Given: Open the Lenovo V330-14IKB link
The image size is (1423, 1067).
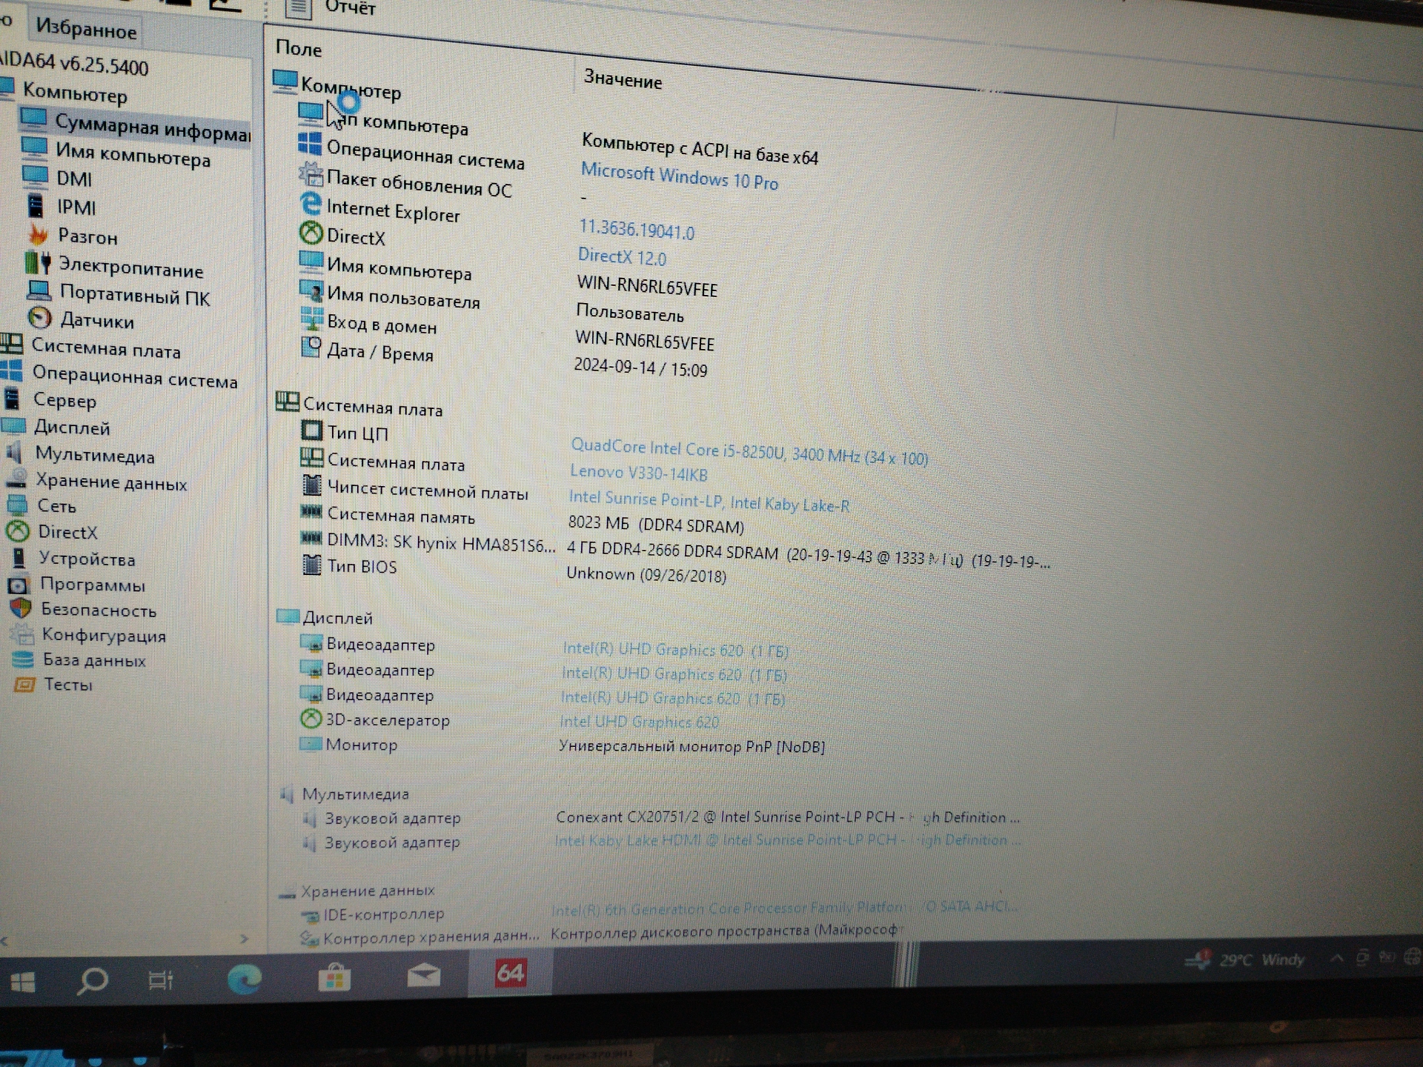Looking at the screenshot, I should [639, 473].
